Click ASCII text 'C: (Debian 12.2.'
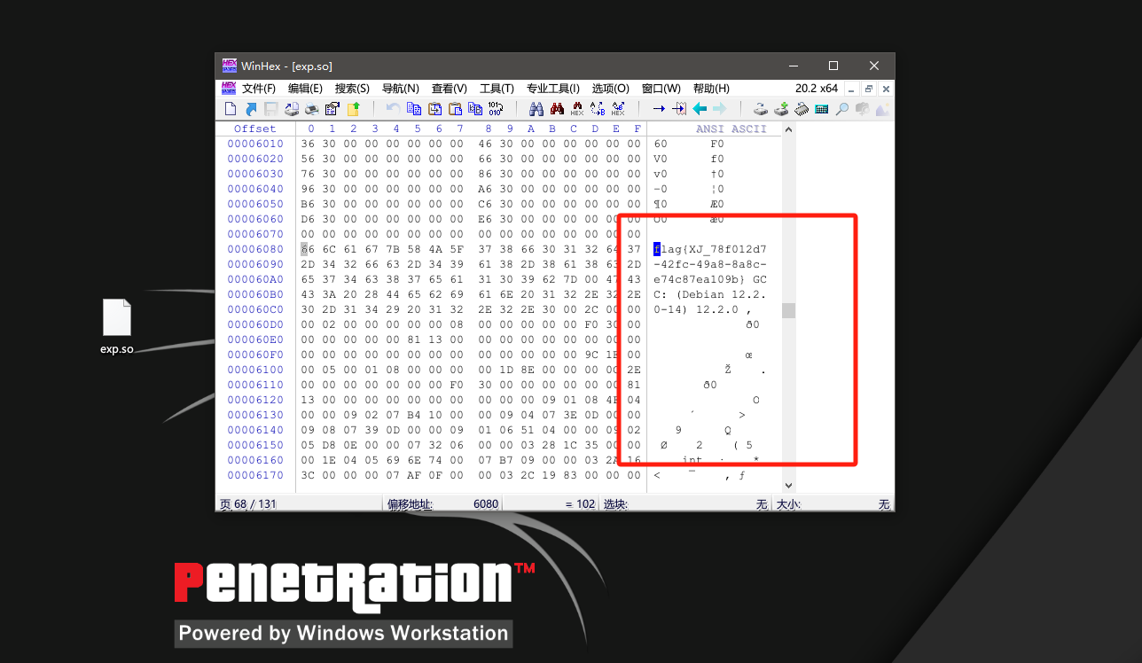The width and height of the screenshot is (1142, 663). point(710,294)
